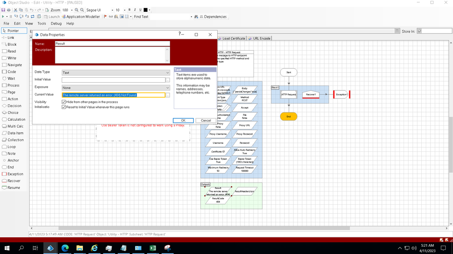453x254 pixels.
Task: Open Edge from the Windows taskbar
Action: click(x=65, y=248)
